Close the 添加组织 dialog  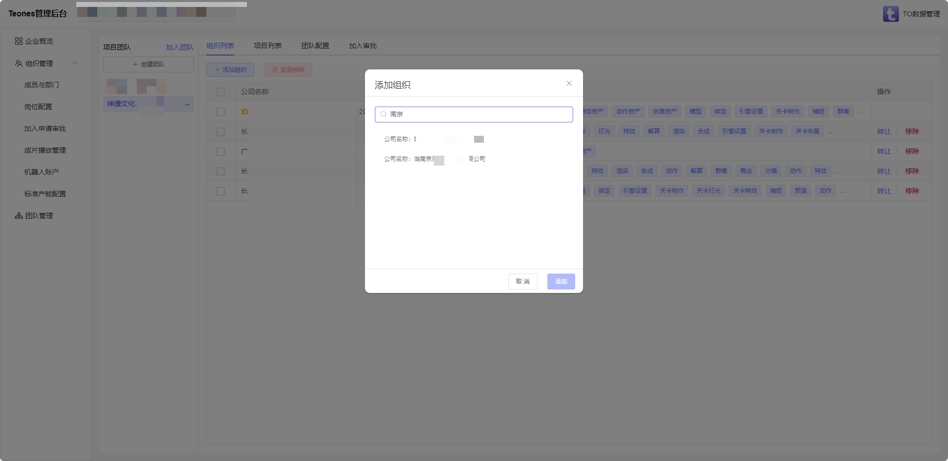[569, 83]
